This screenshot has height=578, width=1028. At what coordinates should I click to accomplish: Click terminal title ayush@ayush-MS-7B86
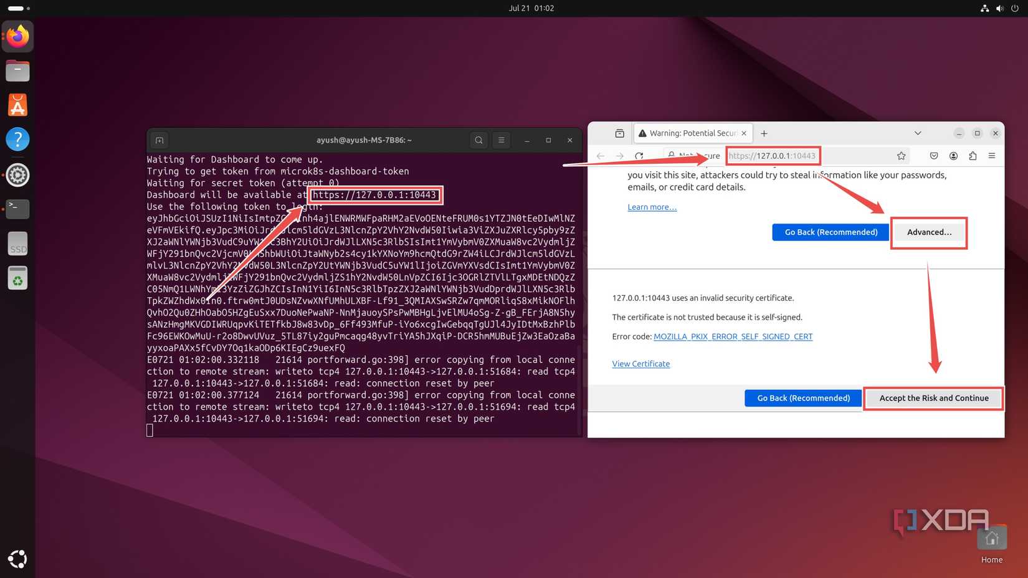tap(364, 140)
